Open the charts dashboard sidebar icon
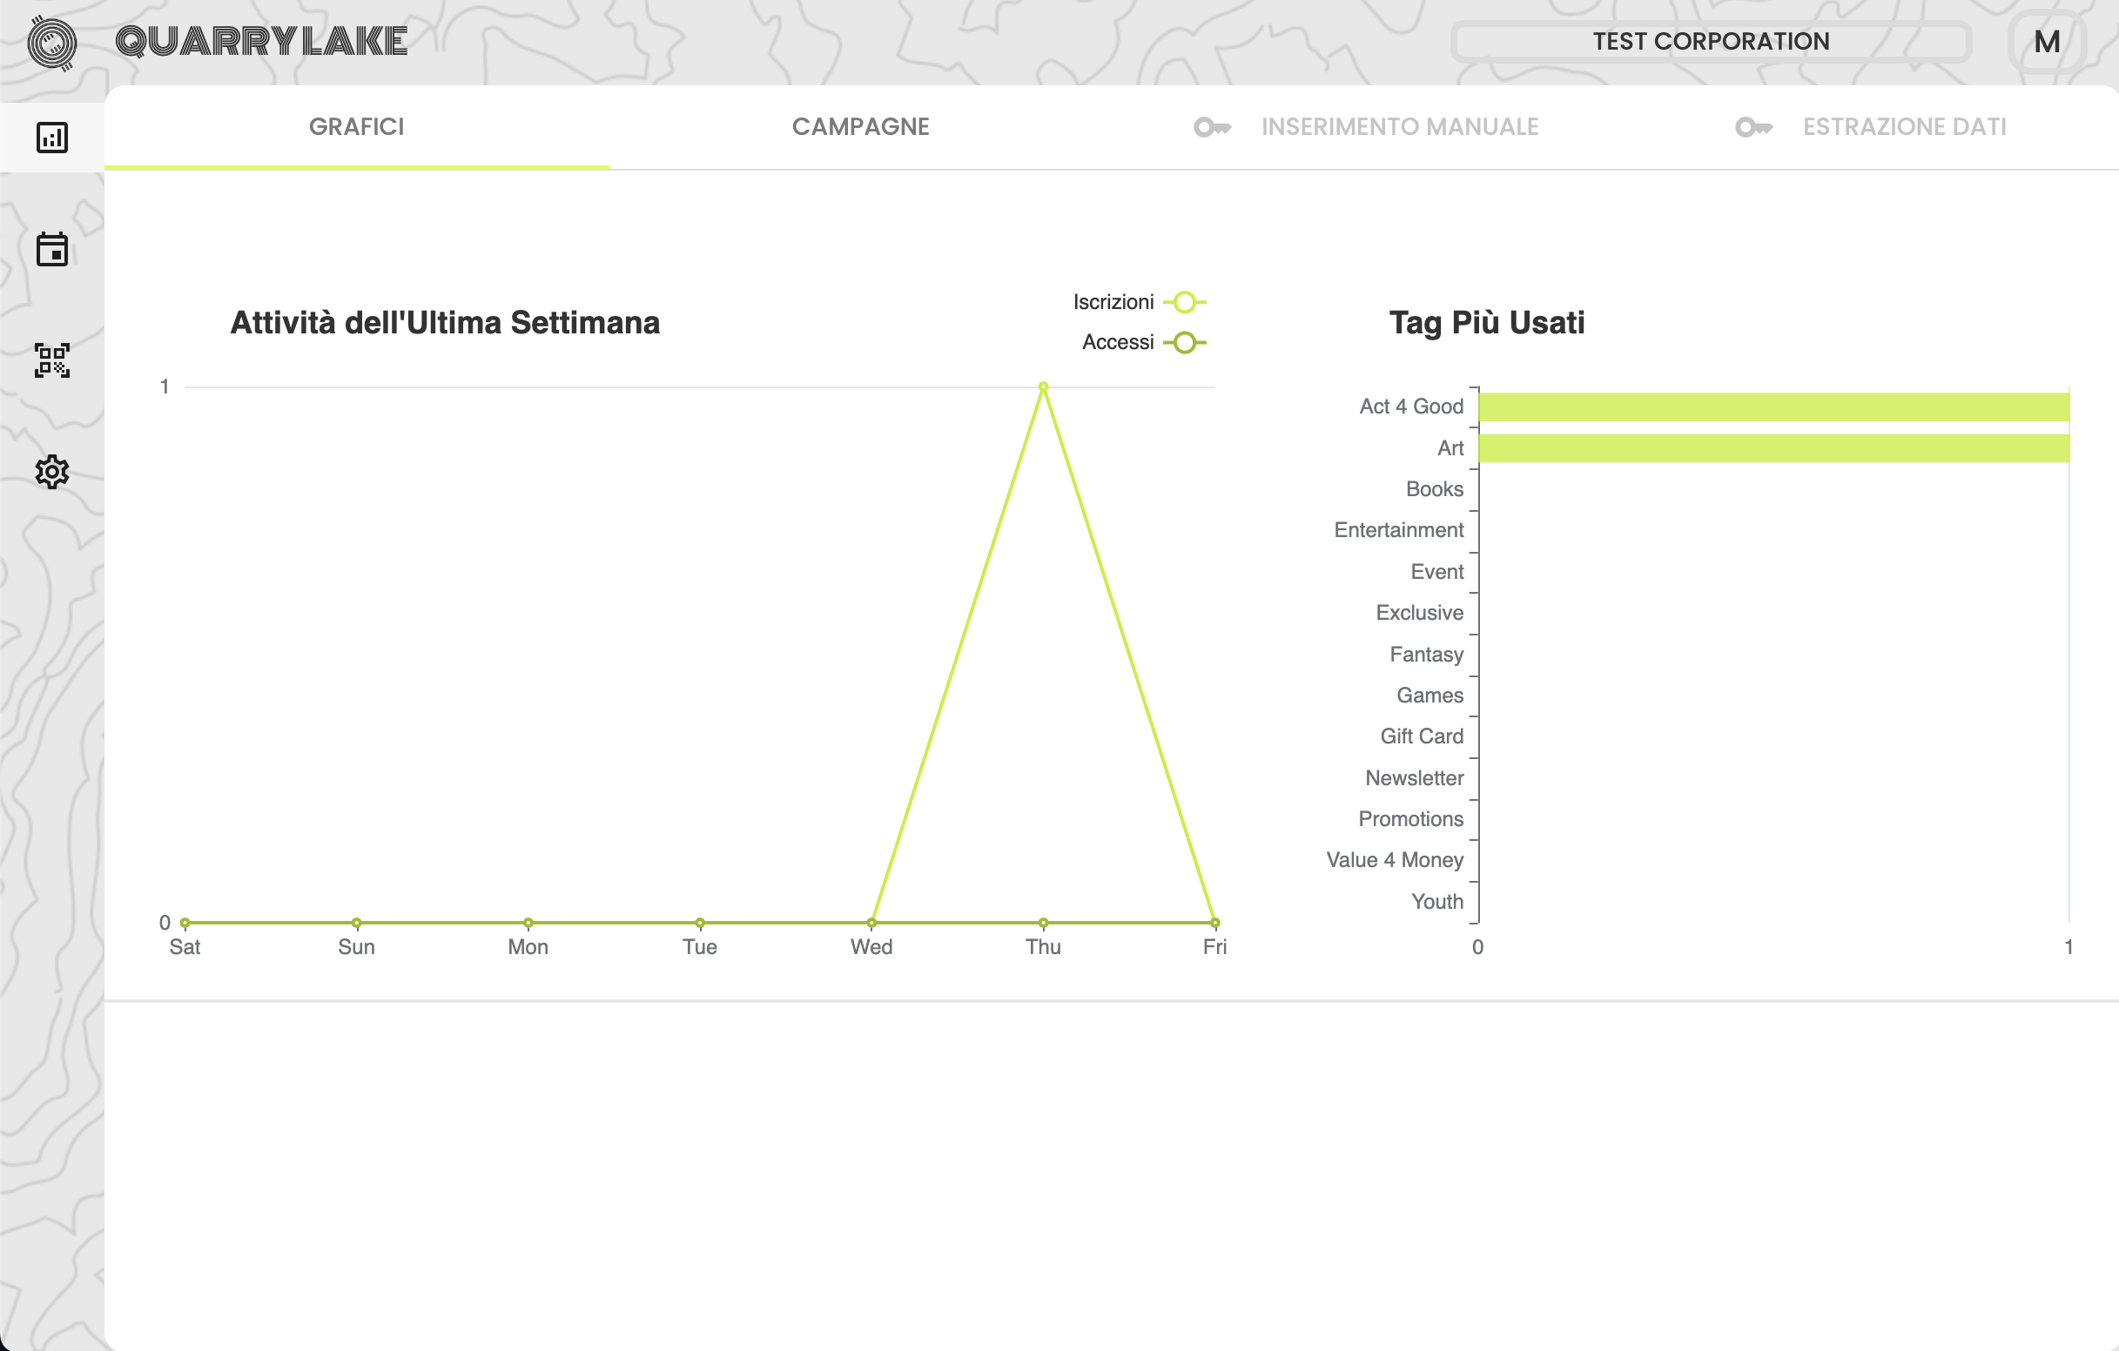2119x1351 pixels. coord(52,138)
